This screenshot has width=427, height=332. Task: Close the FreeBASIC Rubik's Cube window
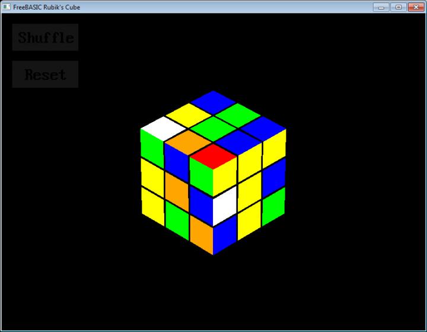click(416, 7)
